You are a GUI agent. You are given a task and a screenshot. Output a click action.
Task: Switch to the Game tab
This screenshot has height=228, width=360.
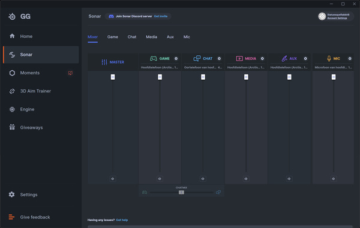pyautogui.click(x=113, y=37)
